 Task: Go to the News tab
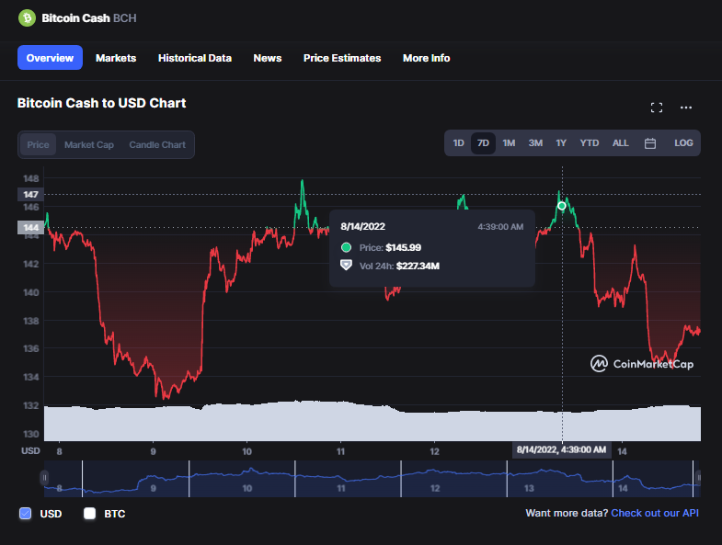(268, 58)
